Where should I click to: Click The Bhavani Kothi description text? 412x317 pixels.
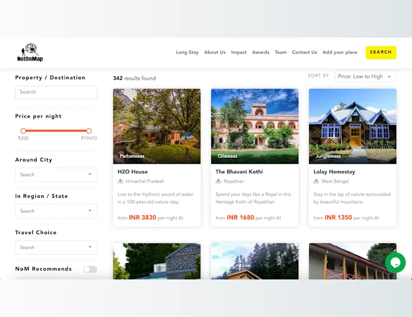tap(253, 198)
